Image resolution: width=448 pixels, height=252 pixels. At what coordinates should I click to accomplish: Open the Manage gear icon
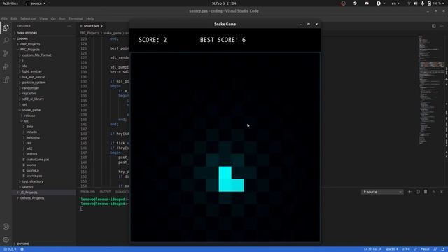6,239
